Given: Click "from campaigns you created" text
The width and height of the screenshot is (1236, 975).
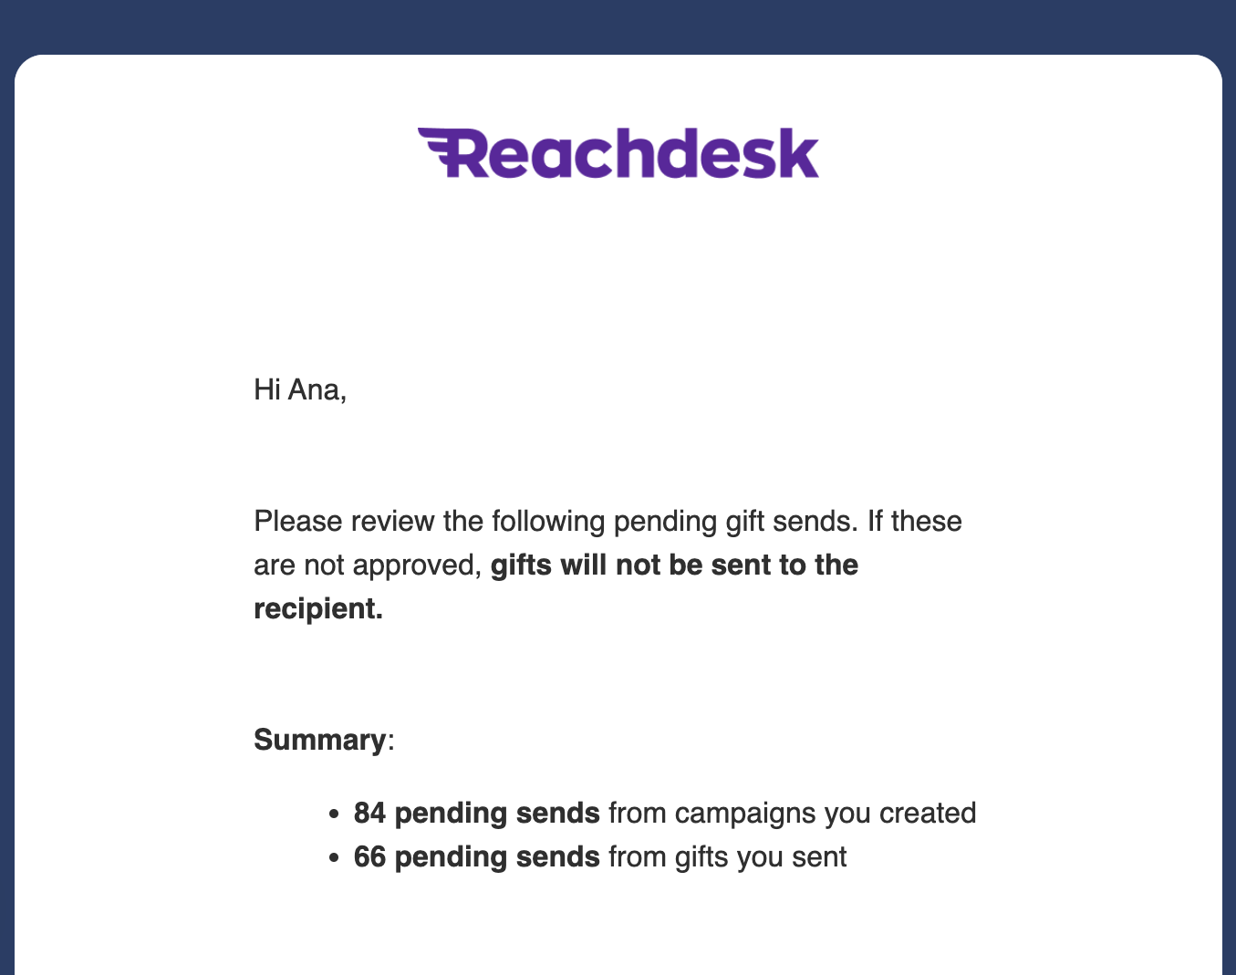Looking at the screenshot, I should (x=792, y=813).
